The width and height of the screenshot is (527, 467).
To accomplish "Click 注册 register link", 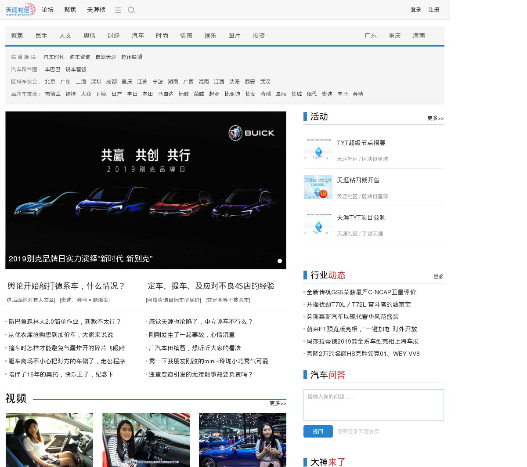I will pyautogui.click(x=434, y=10).
